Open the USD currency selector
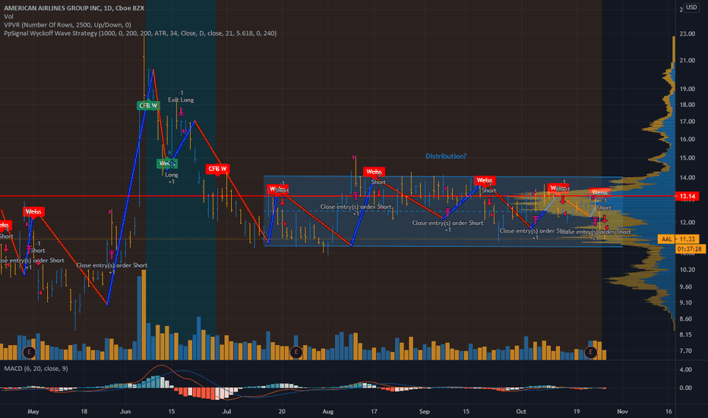This screenshot has height=418, width=708. click(x=691, y=8)
